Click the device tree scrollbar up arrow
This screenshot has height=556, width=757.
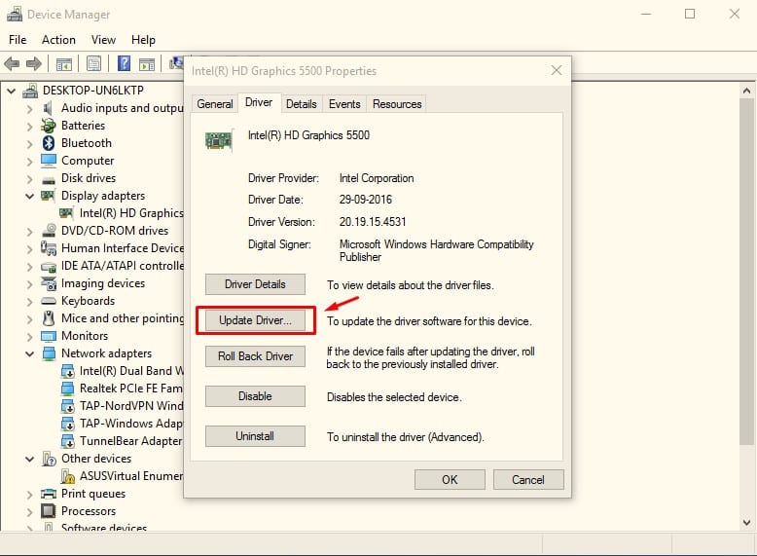pos(746,91)
